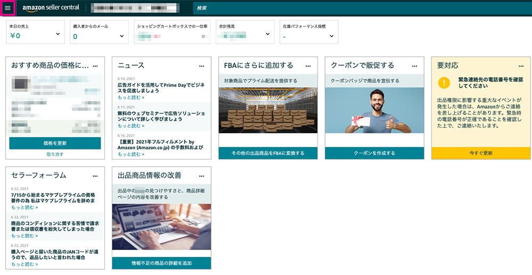The width and height of the screenshot is (532, 275).
Task: Click the laptop image in 出品商品情報の改善
Action: click(162, 227)
